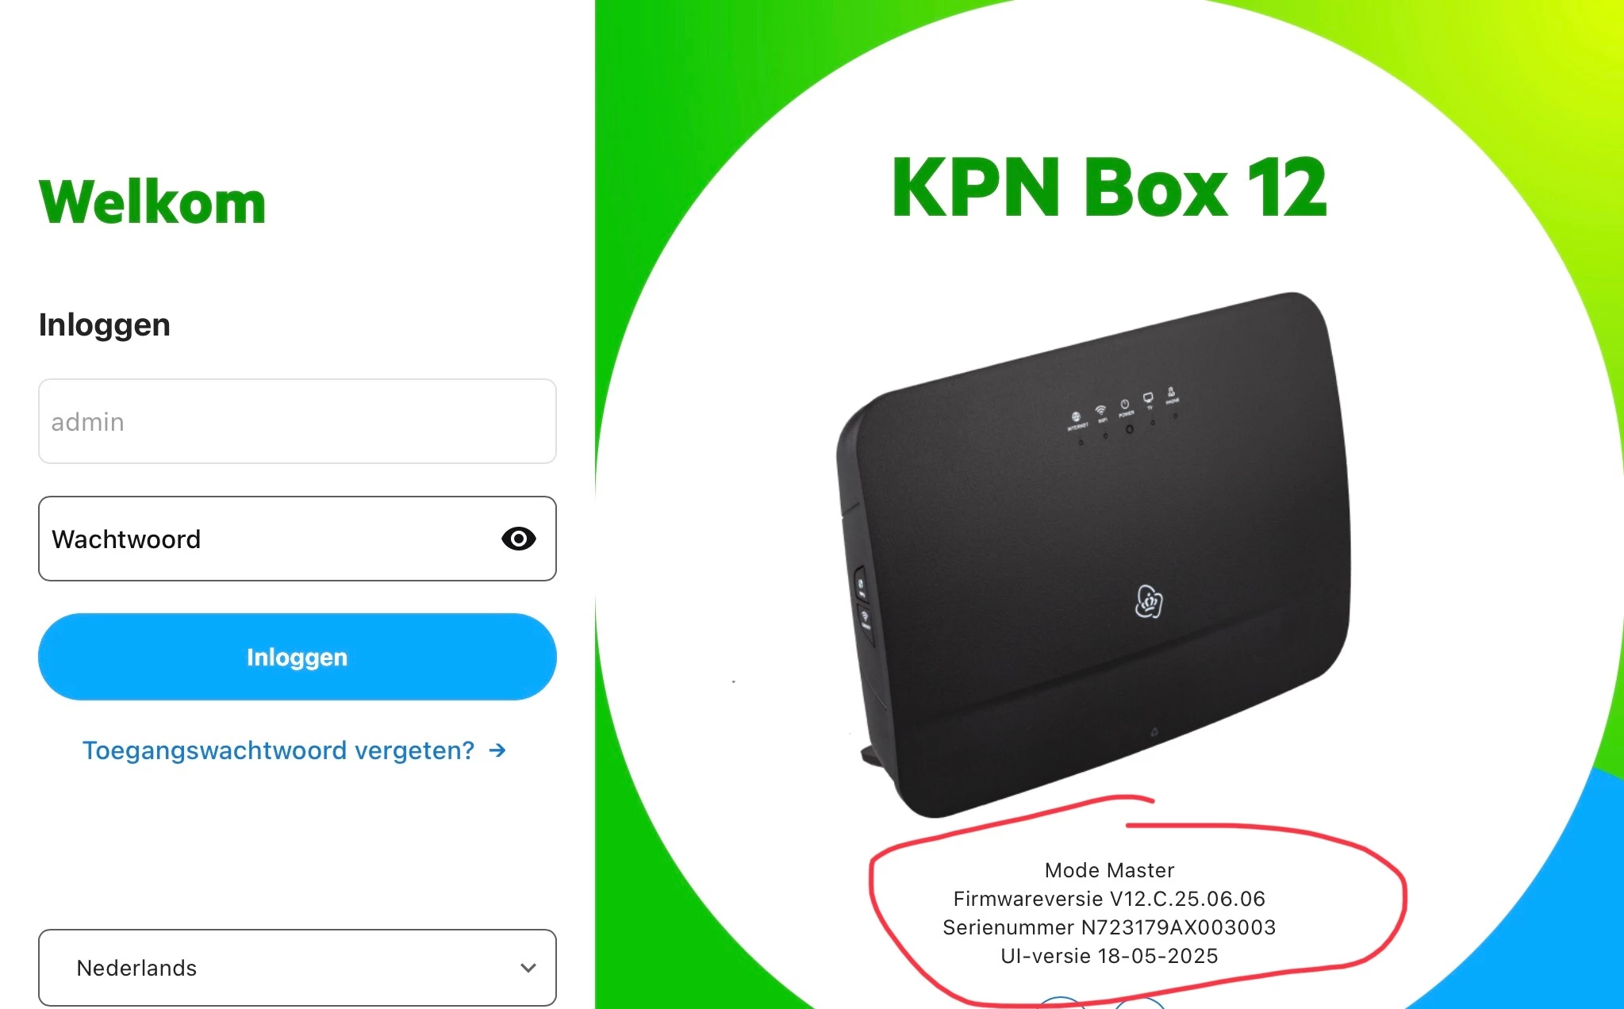
Task: Click the KPN Box 12 title
Action: (1109, 187)
